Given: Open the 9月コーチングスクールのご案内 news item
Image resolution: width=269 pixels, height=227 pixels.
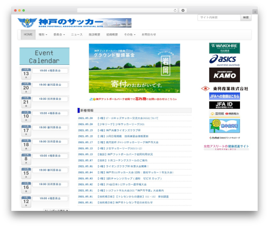Looking at the screenshot, I should click(x=122, y=160).
